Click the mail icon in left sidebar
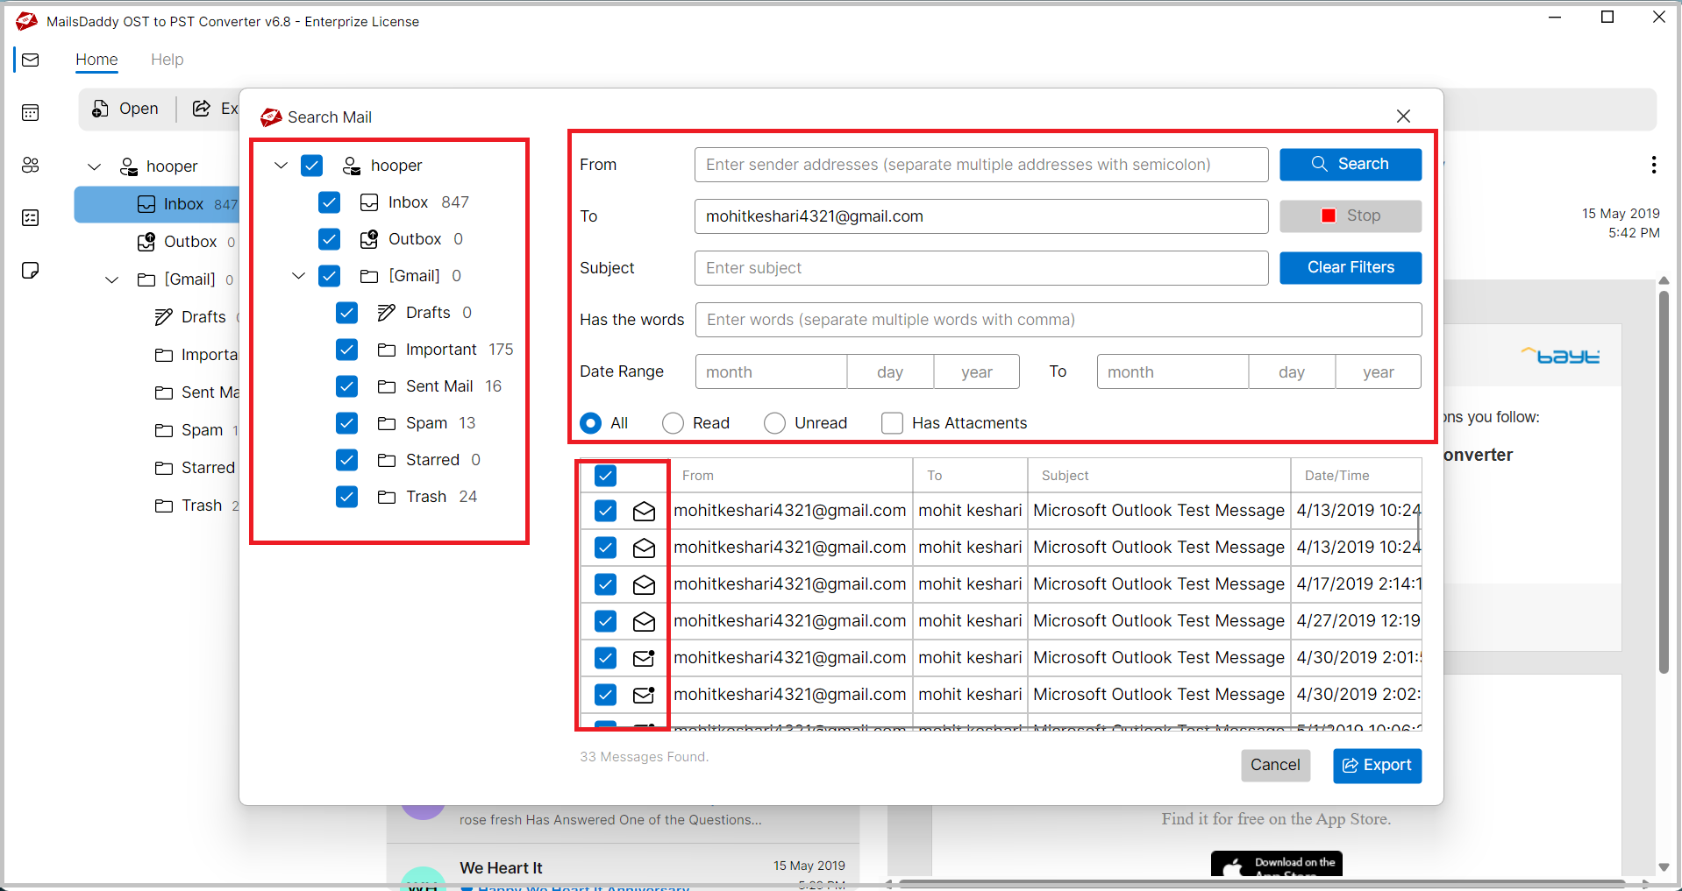Image resolution: width=1682 pixels, height=891 pixels. tap(31, 60)
